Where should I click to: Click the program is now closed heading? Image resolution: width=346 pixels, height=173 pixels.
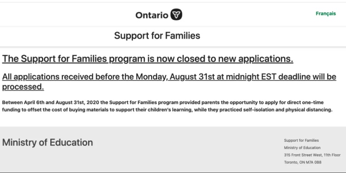[148, 59]
